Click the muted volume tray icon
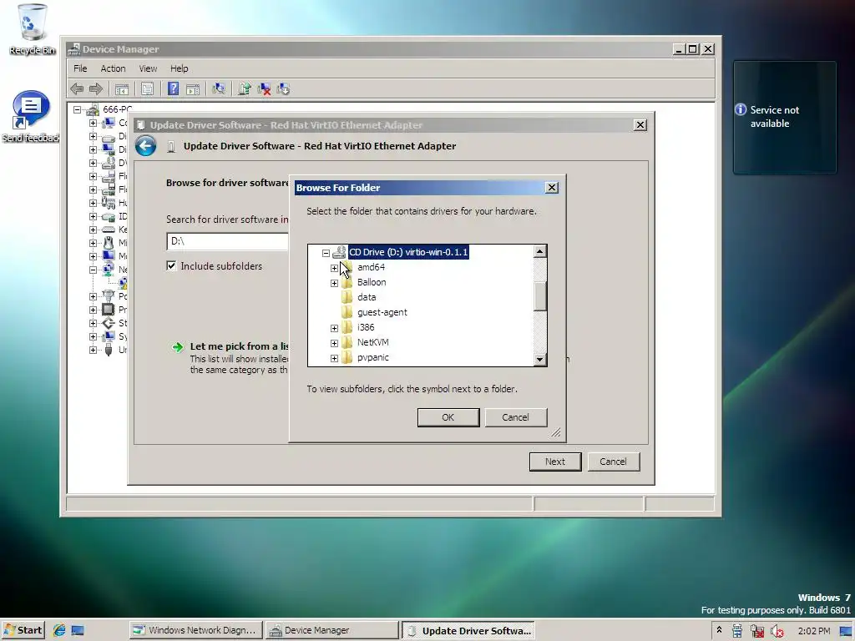This screenshot has width=855, height=641. point(777,631)
